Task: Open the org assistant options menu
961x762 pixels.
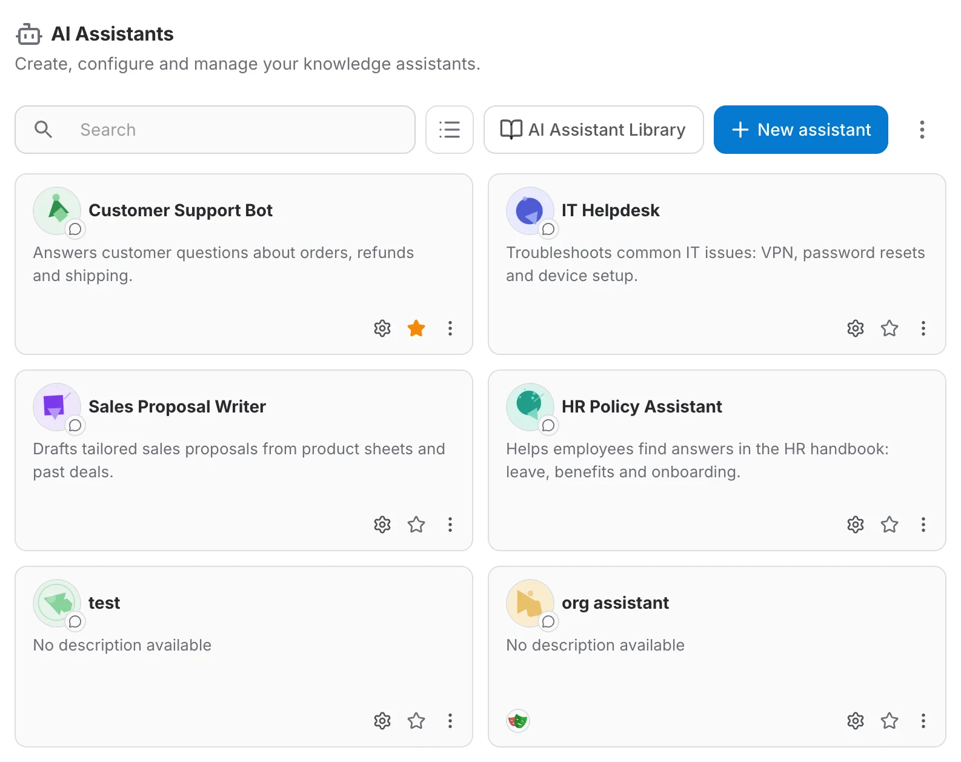Action: (x=923, y=721)
